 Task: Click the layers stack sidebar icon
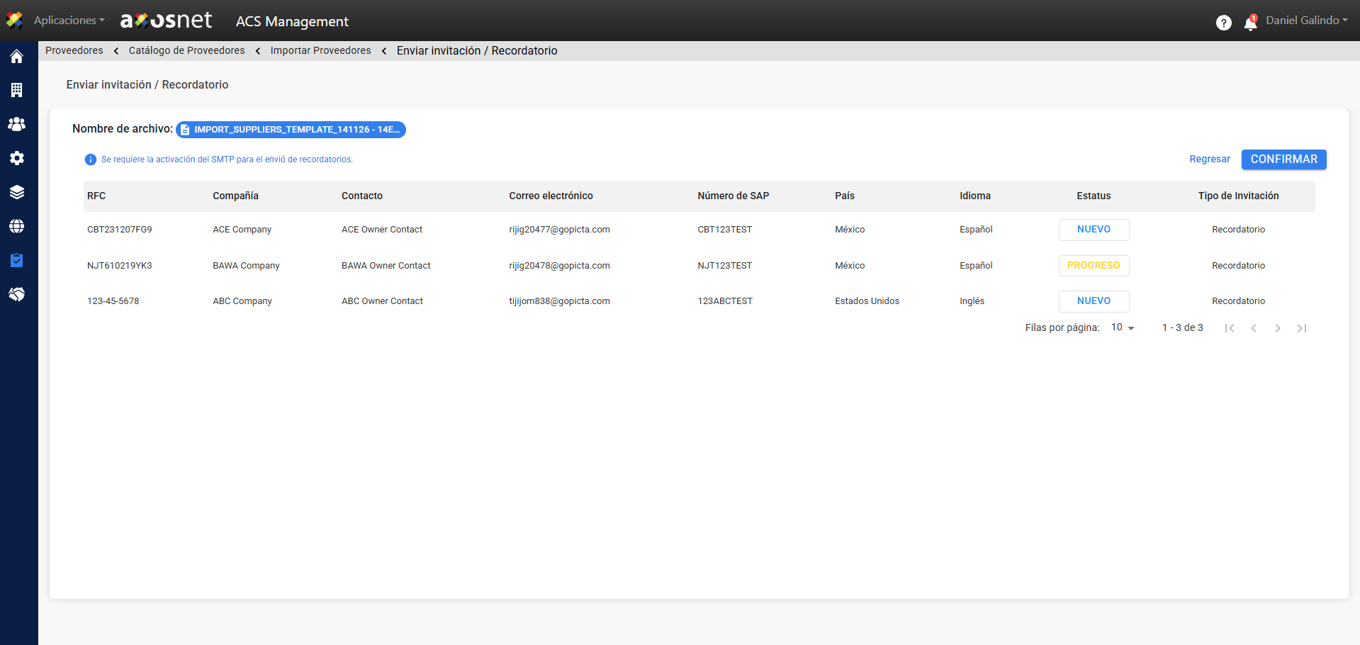[x=17, y=192]
